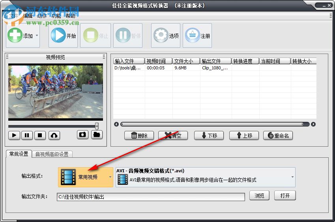Open the 编辑 menu

[28, 16]
